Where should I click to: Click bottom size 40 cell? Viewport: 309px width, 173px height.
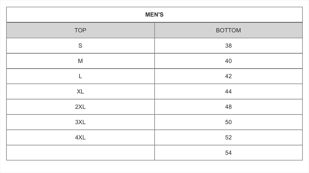(228, 61)
